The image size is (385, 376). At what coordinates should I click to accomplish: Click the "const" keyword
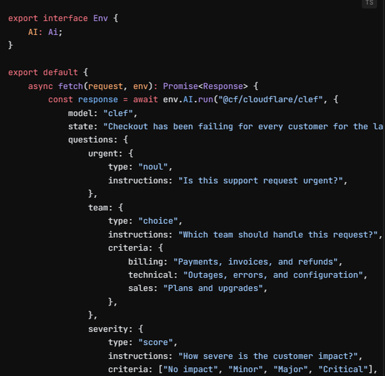[60, 100]
